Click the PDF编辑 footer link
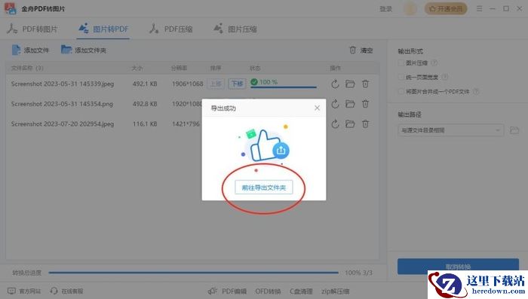Viewport: 528px width, 299px height. 234,291
